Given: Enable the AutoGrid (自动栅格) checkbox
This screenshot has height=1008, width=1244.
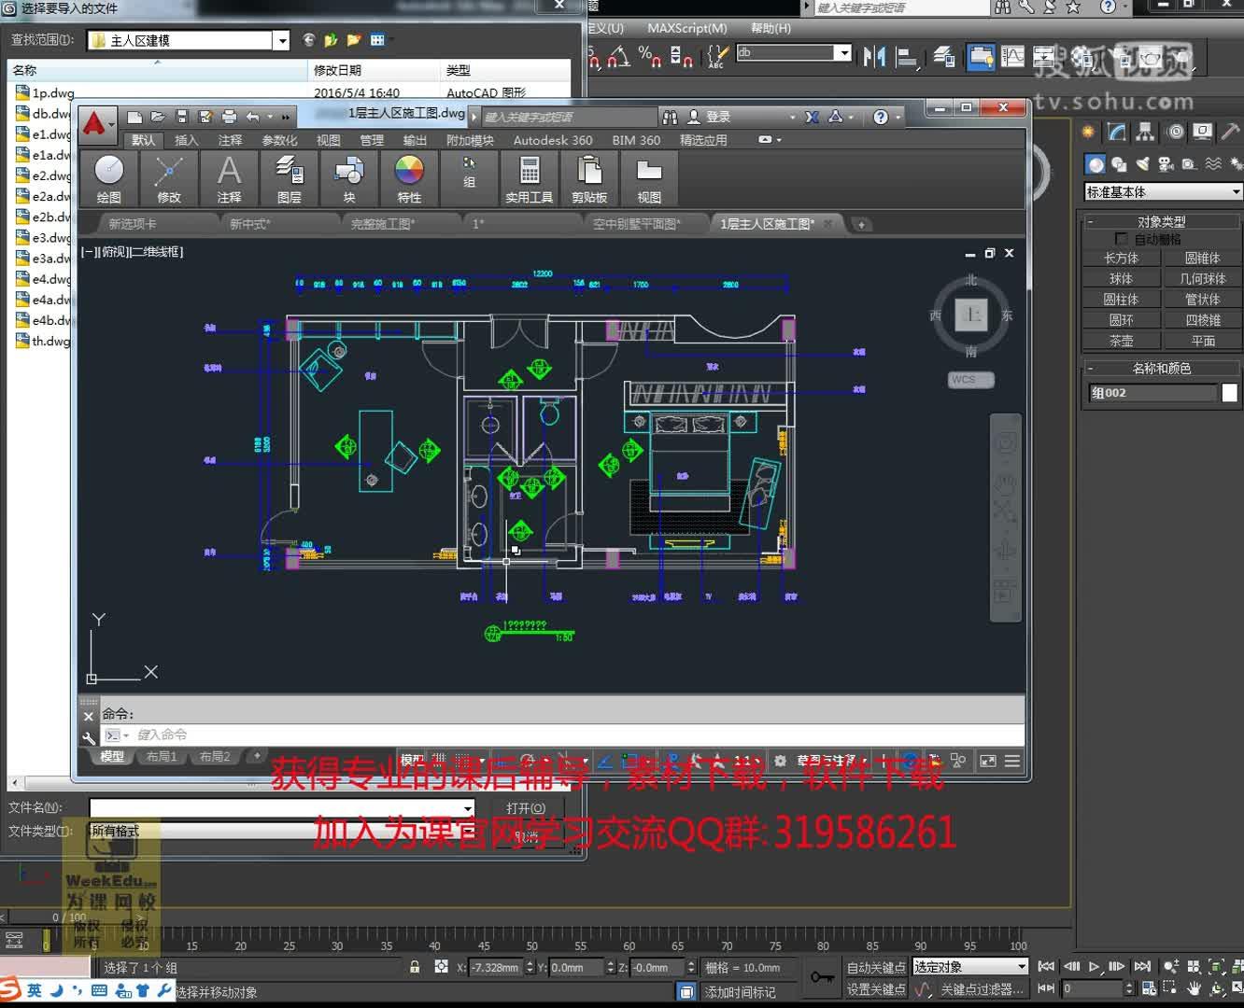Looking at the screenshot, I should tap(1121, 239).
